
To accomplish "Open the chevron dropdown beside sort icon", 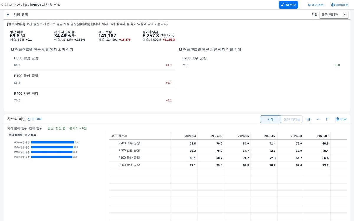I will (318, 119).
